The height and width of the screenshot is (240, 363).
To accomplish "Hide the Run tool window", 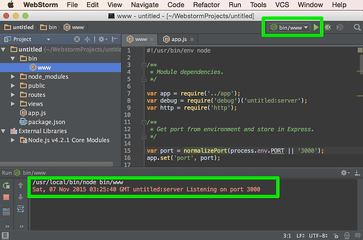I will 357,173.
